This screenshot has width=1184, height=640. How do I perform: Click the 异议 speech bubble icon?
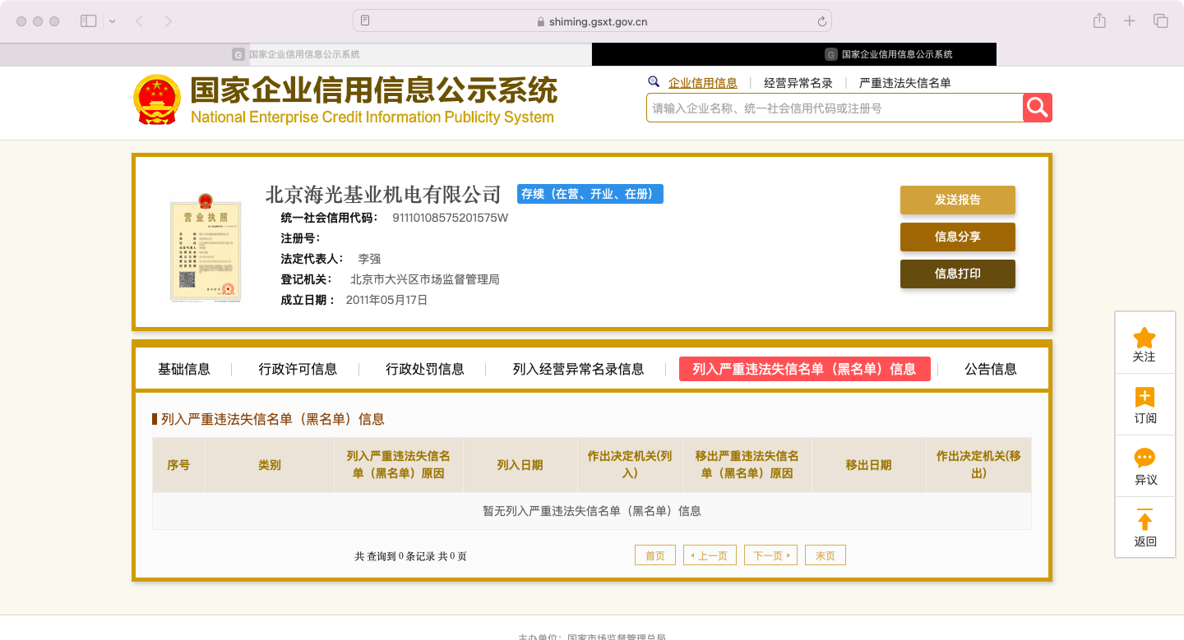(1145, 458)
